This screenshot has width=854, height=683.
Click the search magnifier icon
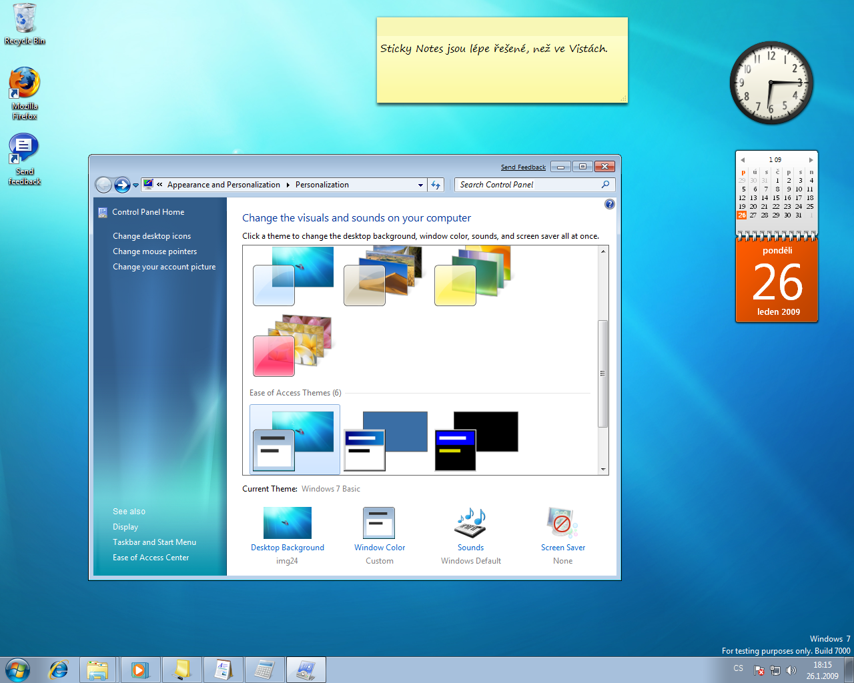[606, 185]
